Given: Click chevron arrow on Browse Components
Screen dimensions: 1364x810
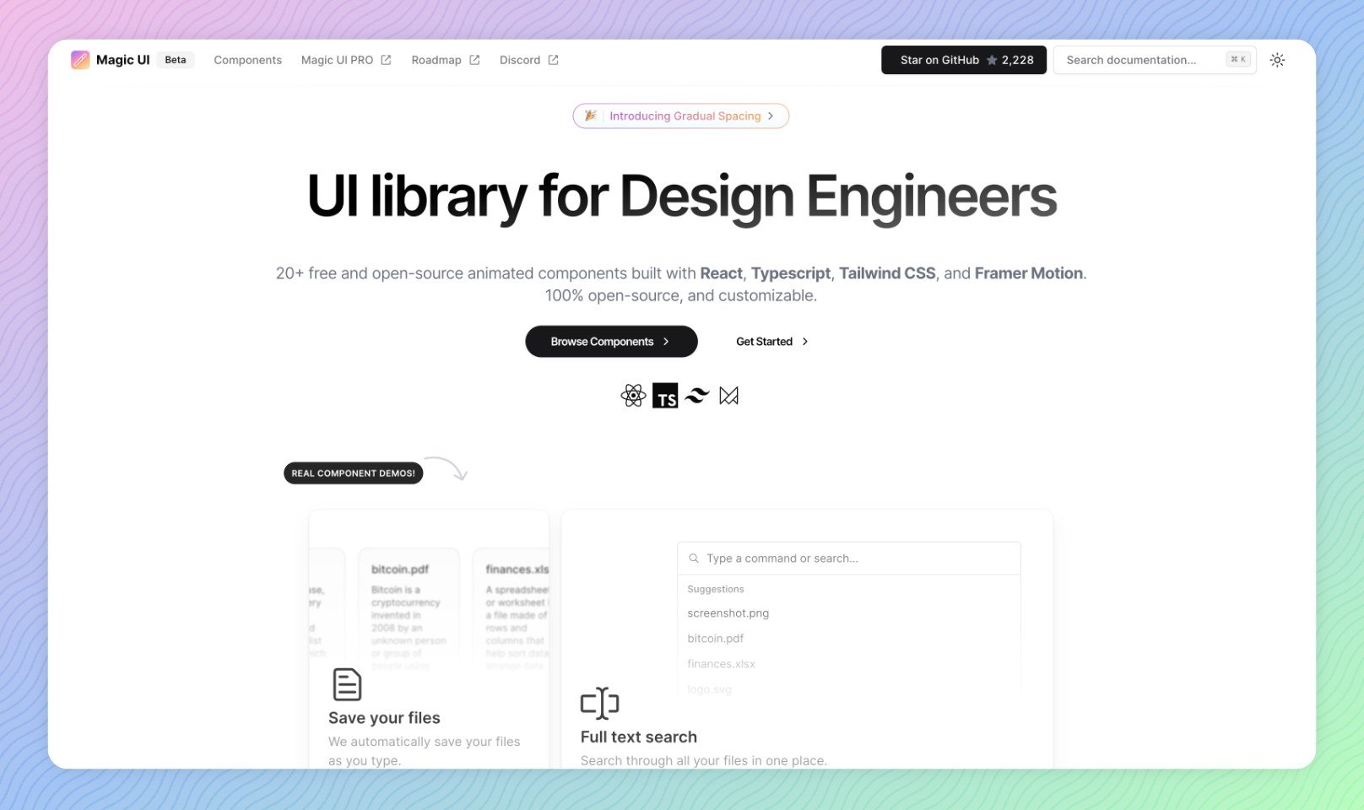Looking at the screenshot, I should [x=666, y=341].
